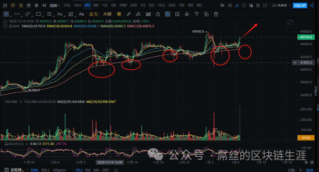319x172 pixels.
Task: Delete drawings with the trash icon
Action: (216, 14)
